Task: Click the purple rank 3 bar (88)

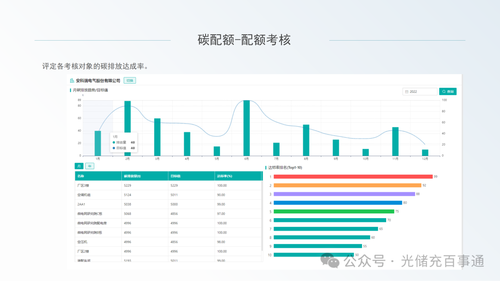Action: coord(344,194)
